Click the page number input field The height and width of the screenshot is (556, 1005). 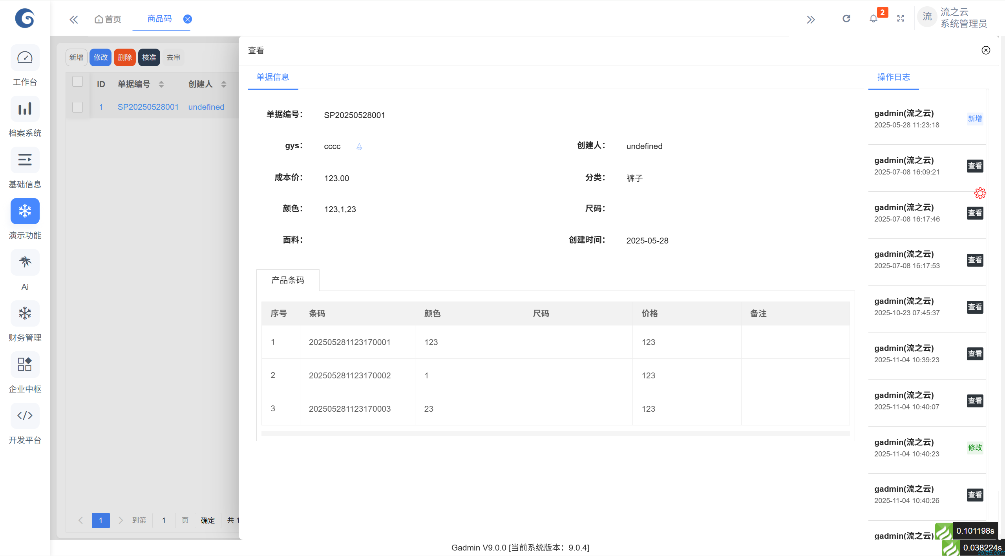164,520
